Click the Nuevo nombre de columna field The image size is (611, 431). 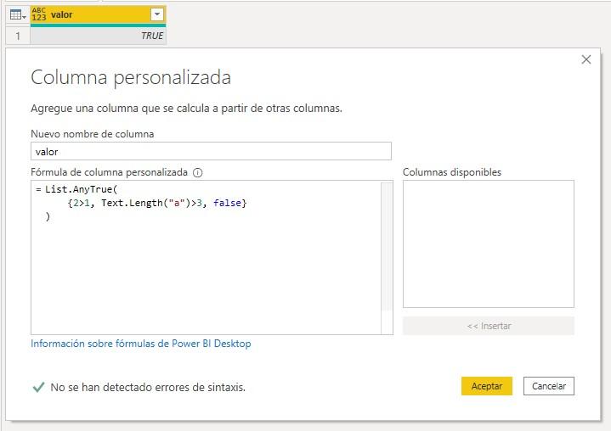pyautogui.click(x=211, y=151)
